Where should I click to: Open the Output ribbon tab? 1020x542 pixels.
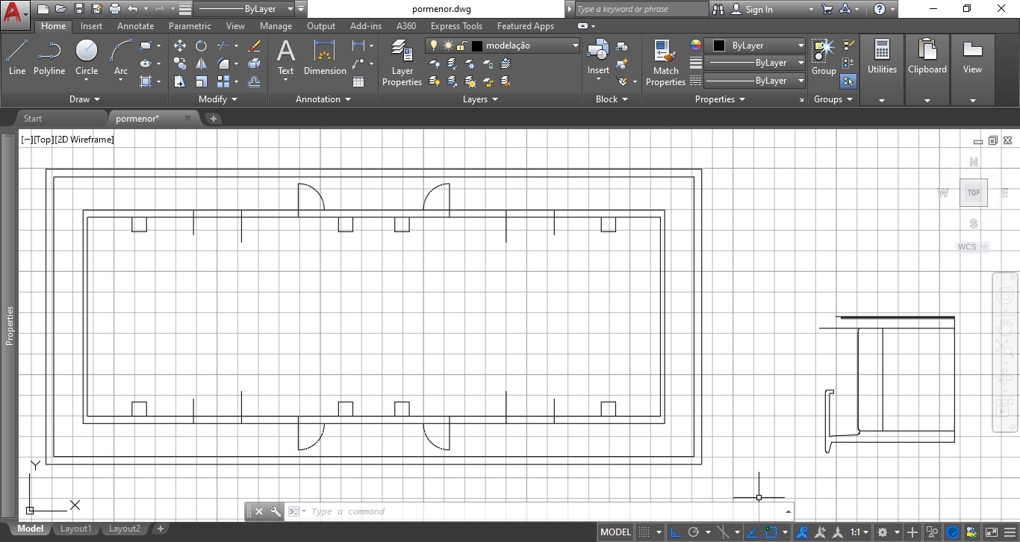tap(321, 26)
